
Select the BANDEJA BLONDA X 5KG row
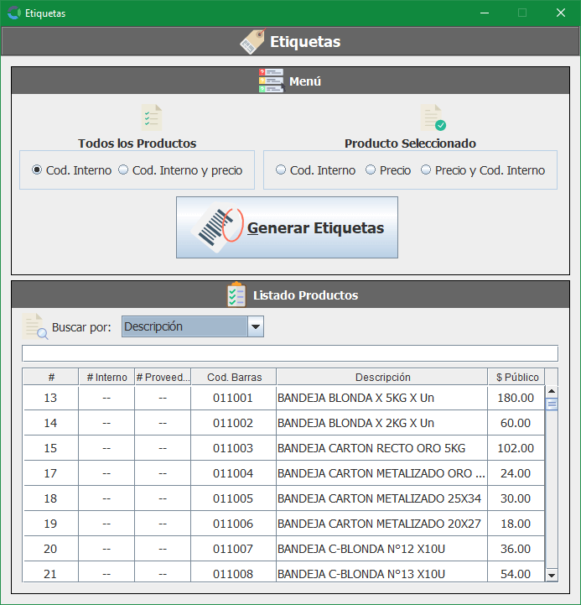click(x=381, y=398)
